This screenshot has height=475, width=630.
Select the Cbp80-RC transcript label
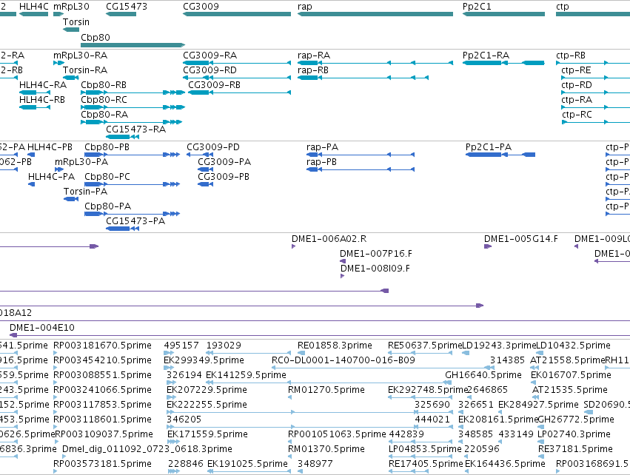(x=104, y=100)
